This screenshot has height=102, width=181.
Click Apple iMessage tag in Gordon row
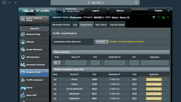point(154,84)
